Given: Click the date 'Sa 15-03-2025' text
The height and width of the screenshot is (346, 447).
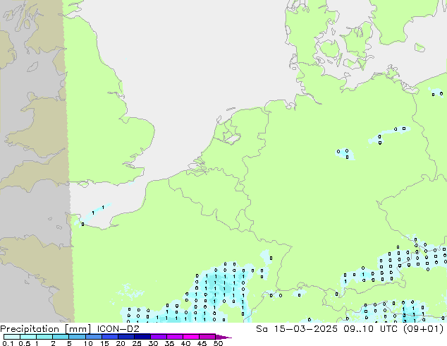Looking at the screenshot, I should pos(297,328).
